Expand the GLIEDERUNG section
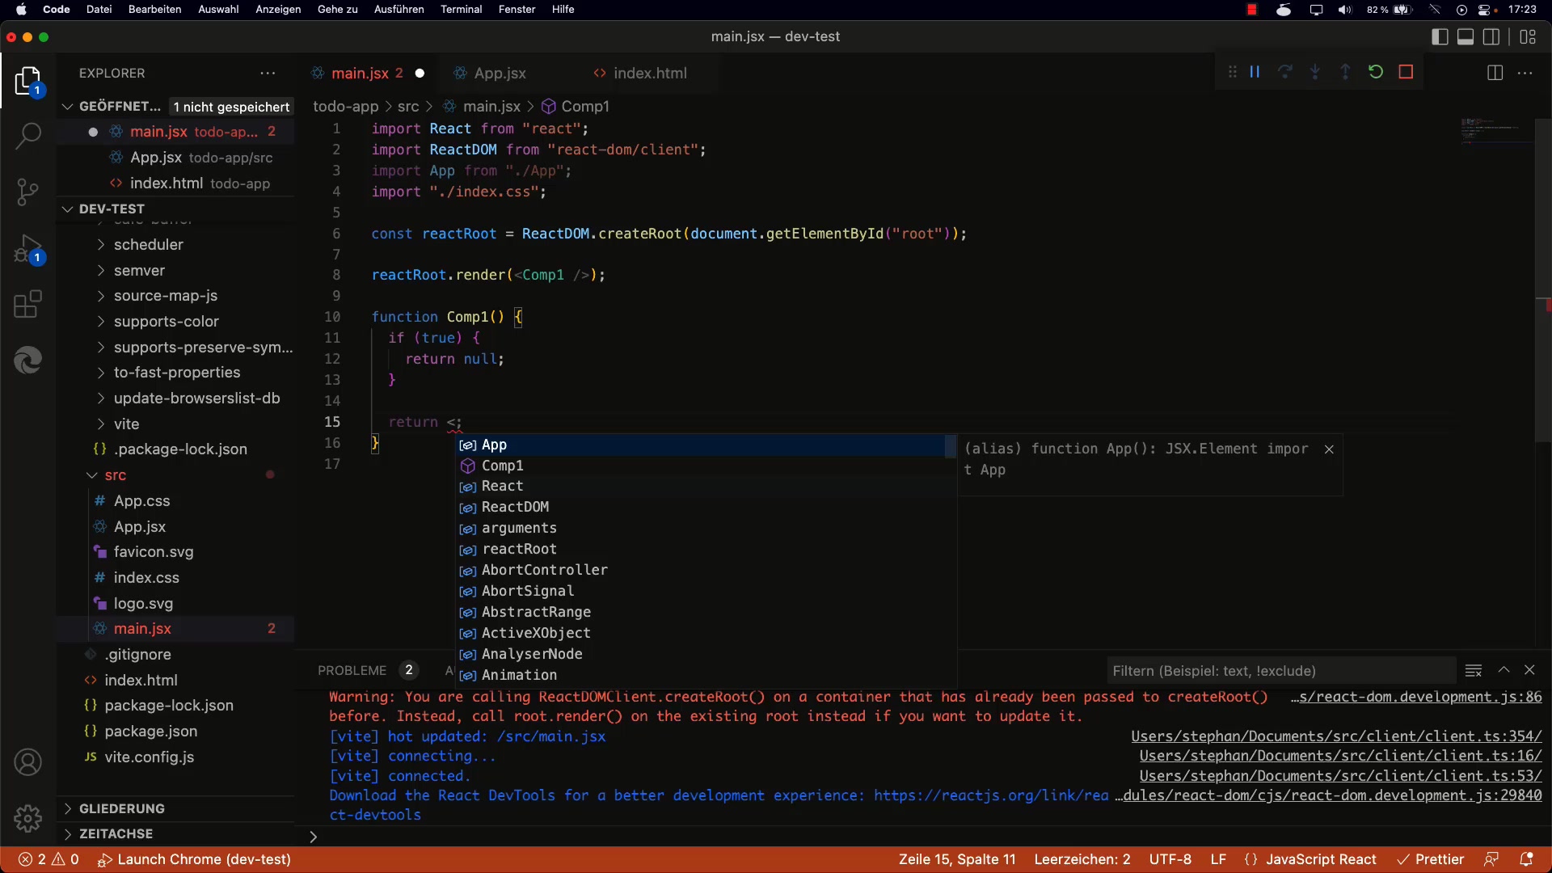This screenshot has height=873, width=1552. (x=121, y=808)
